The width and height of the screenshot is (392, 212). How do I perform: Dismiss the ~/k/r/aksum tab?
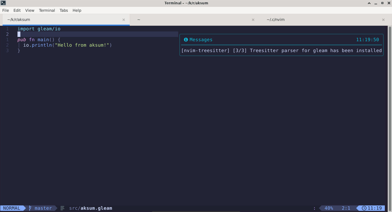click(x=124, y=19)
